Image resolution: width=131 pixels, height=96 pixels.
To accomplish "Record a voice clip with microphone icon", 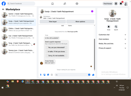I will (x=41, y=75).
